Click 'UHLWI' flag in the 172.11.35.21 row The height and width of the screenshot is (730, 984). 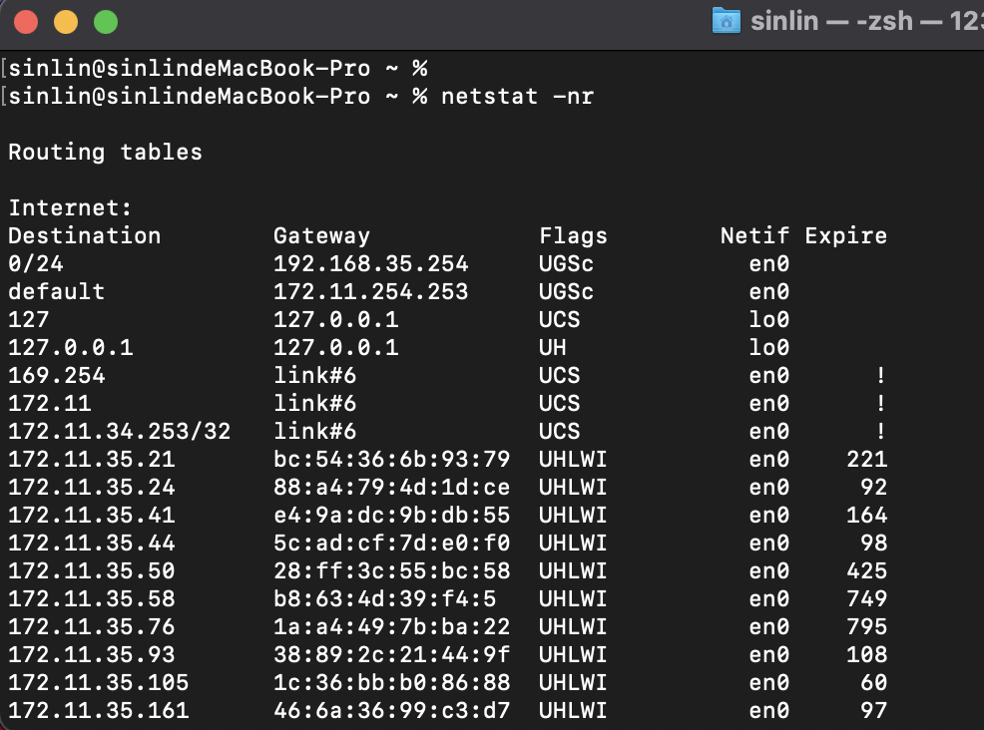point(574,459)
